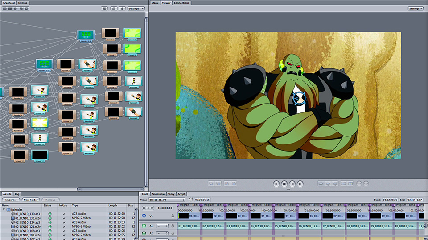Image resolution: width=428 pixels, height=240 pixels.
Task: Click the timeline display-mode buttons left of 00:00:00:00
Action: click(148, 208)
